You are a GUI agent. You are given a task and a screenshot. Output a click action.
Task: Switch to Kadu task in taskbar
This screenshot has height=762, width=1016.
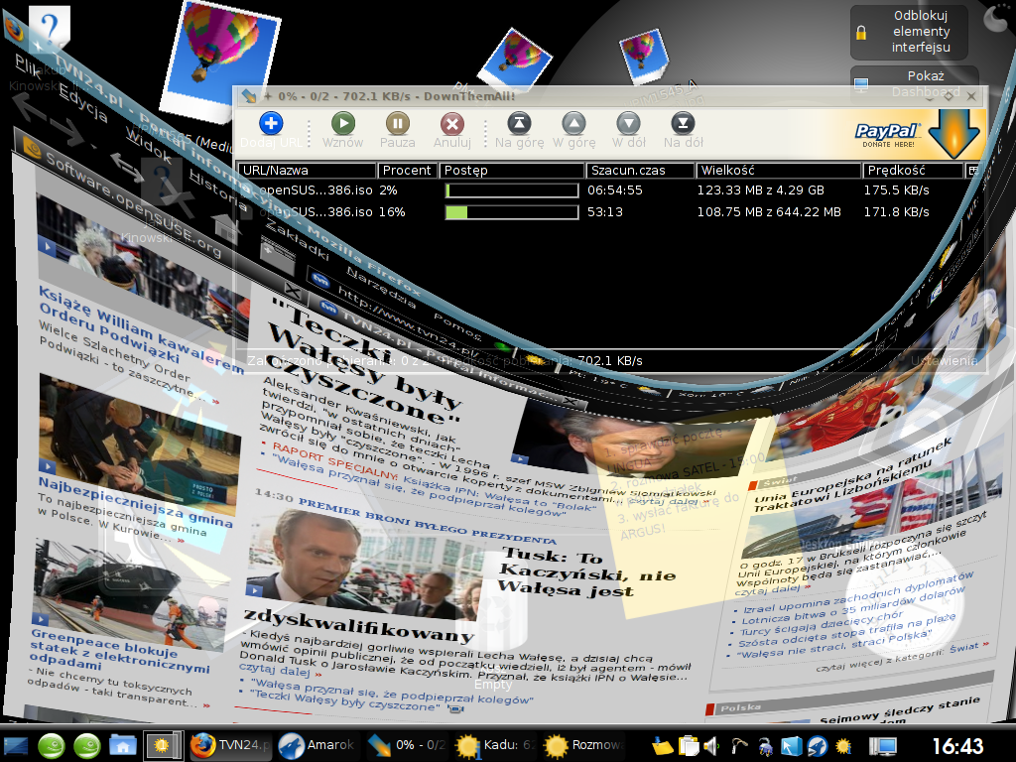(x=496, y=745)
